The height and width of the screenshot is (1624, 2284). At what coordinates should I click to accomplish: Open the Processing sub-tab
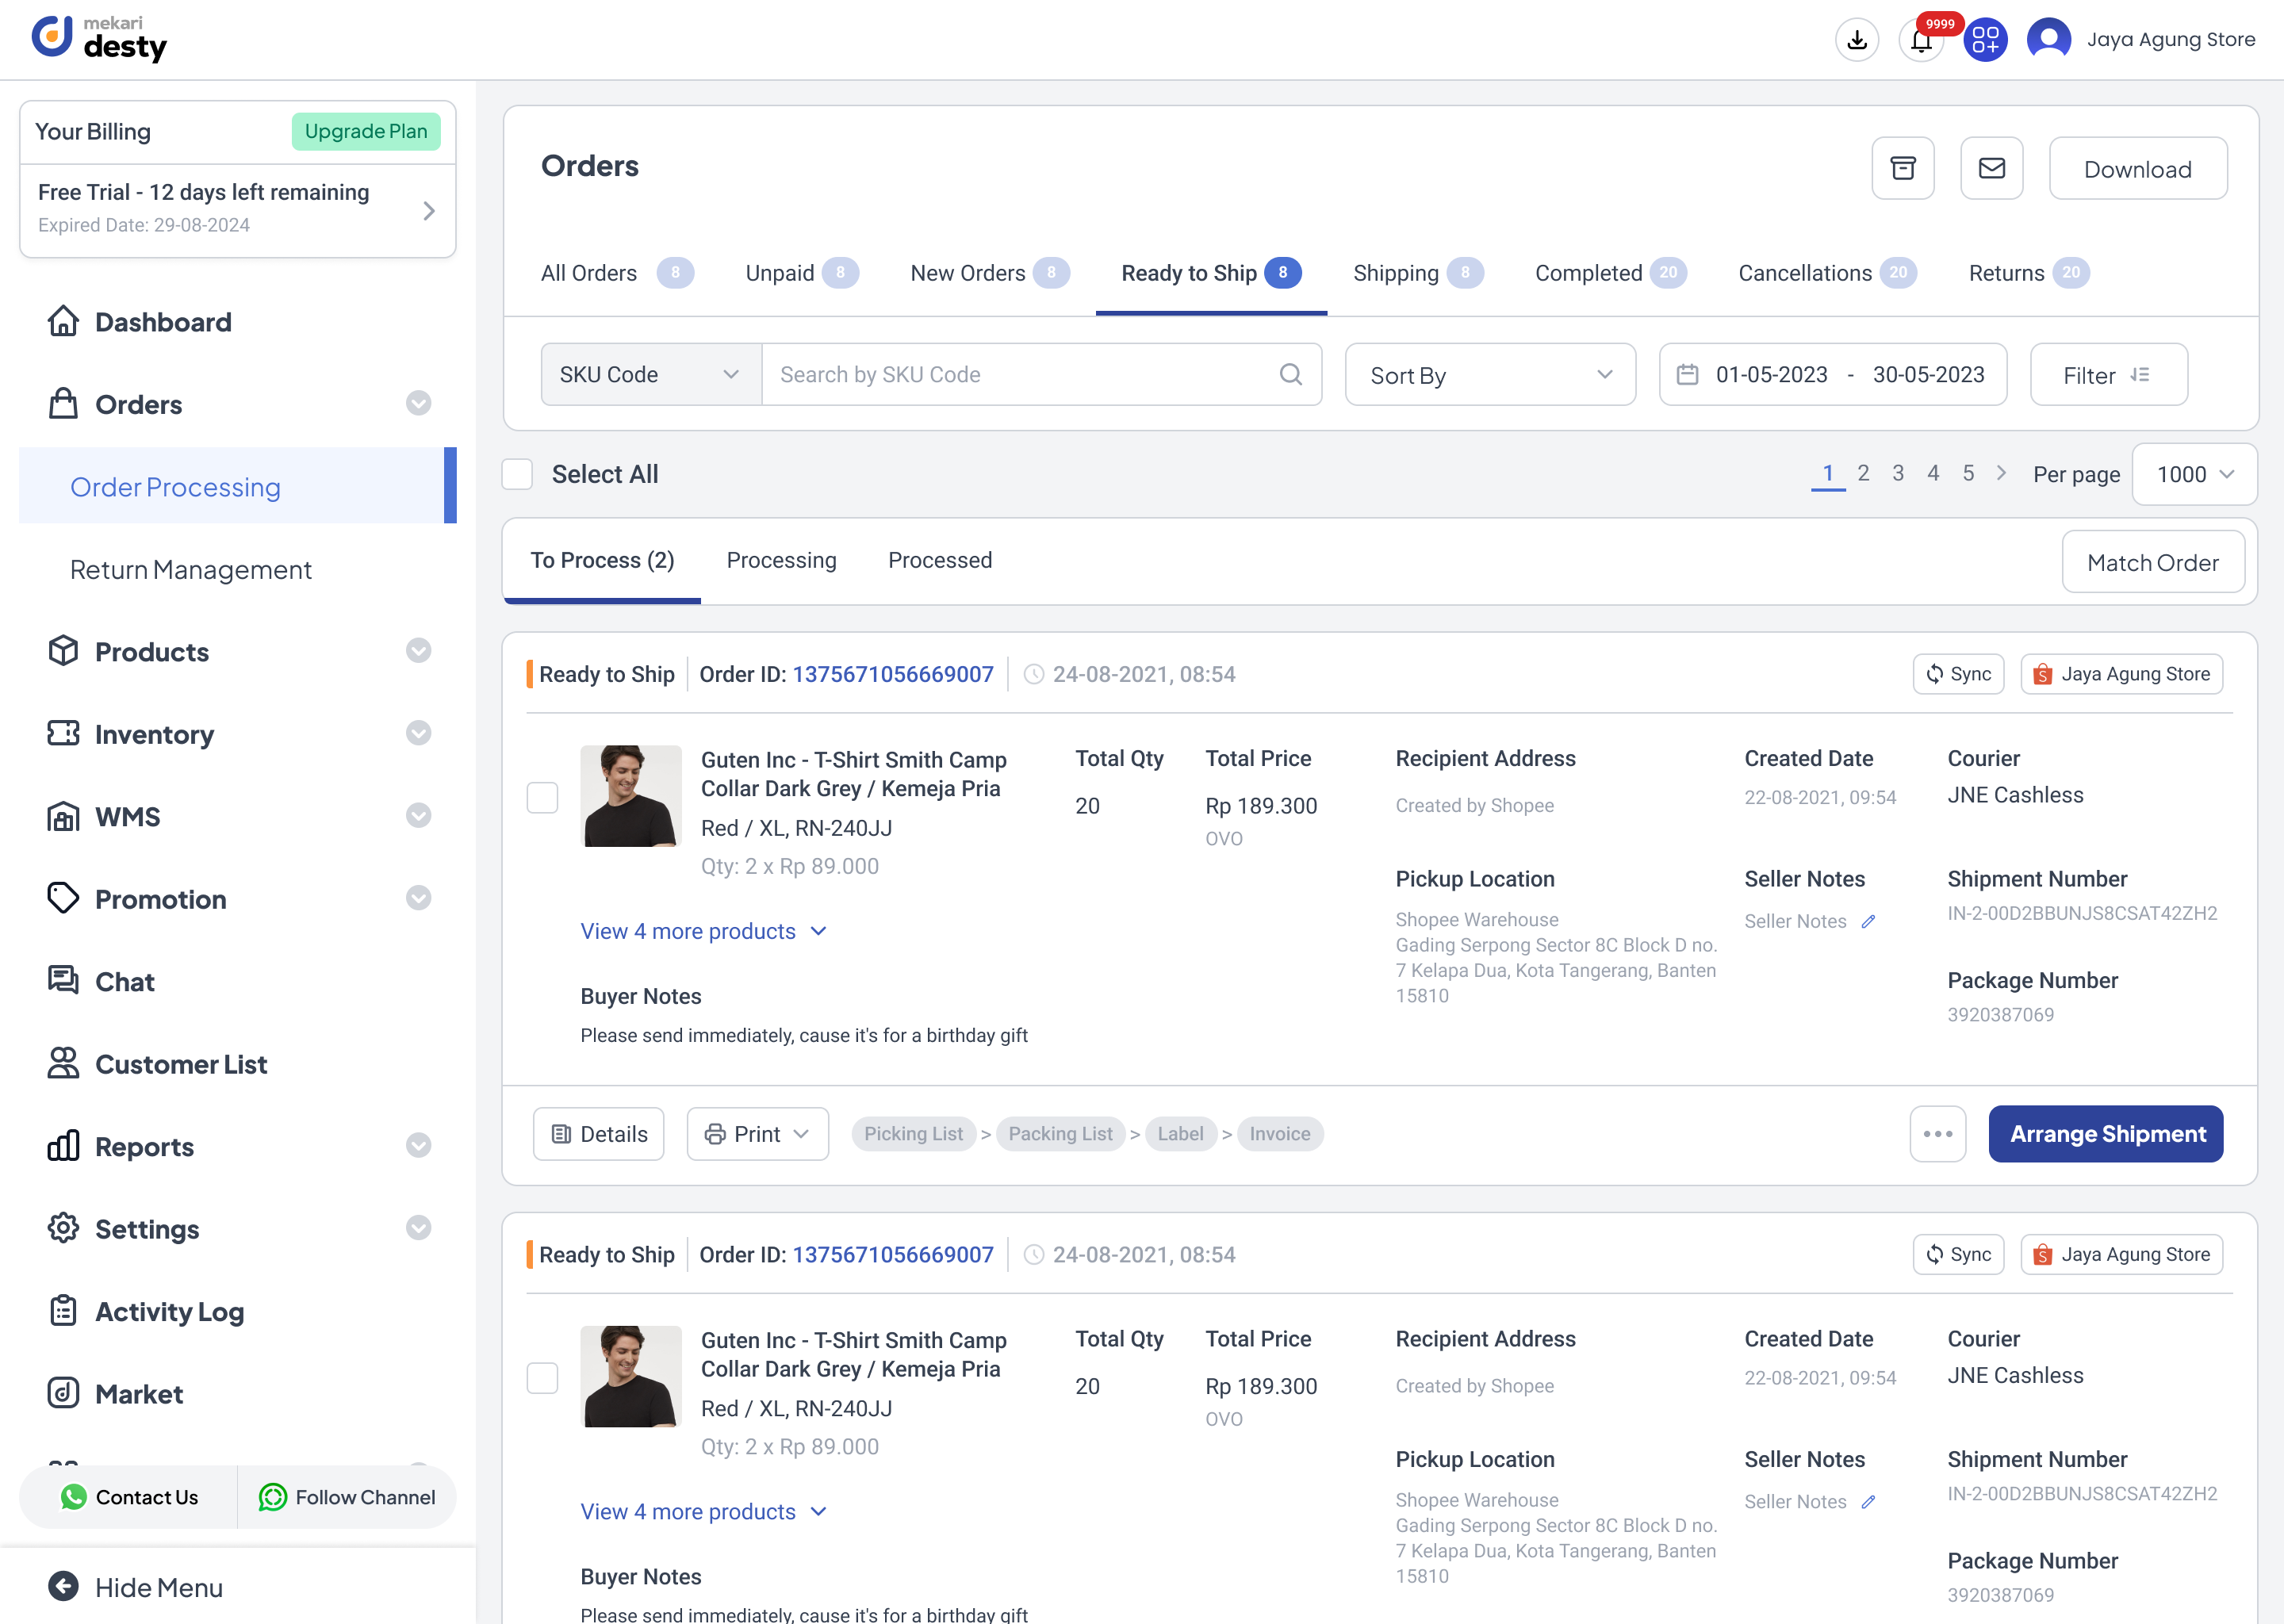coord(781,560)
